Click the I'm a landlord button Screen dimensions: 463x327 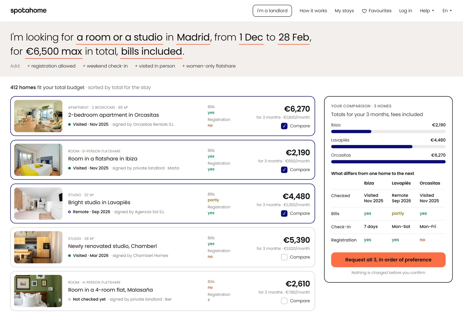[x=272, y=11]
